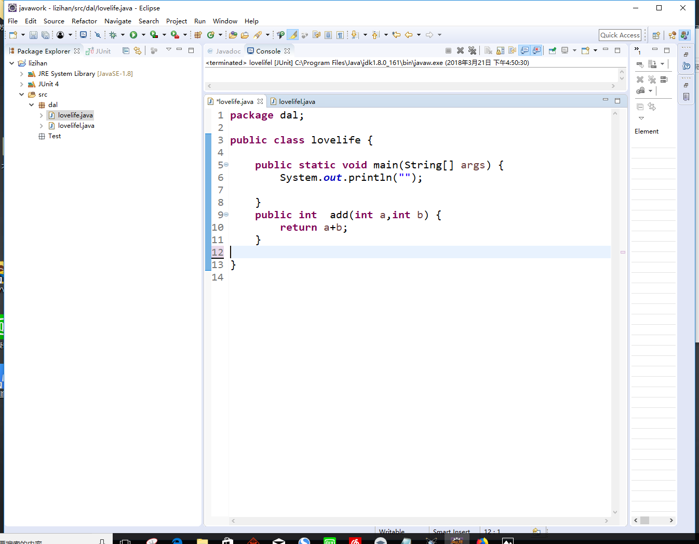Click the Quick Access search field
The width and height of the screenshot is (699, 544).
point(620,35)
